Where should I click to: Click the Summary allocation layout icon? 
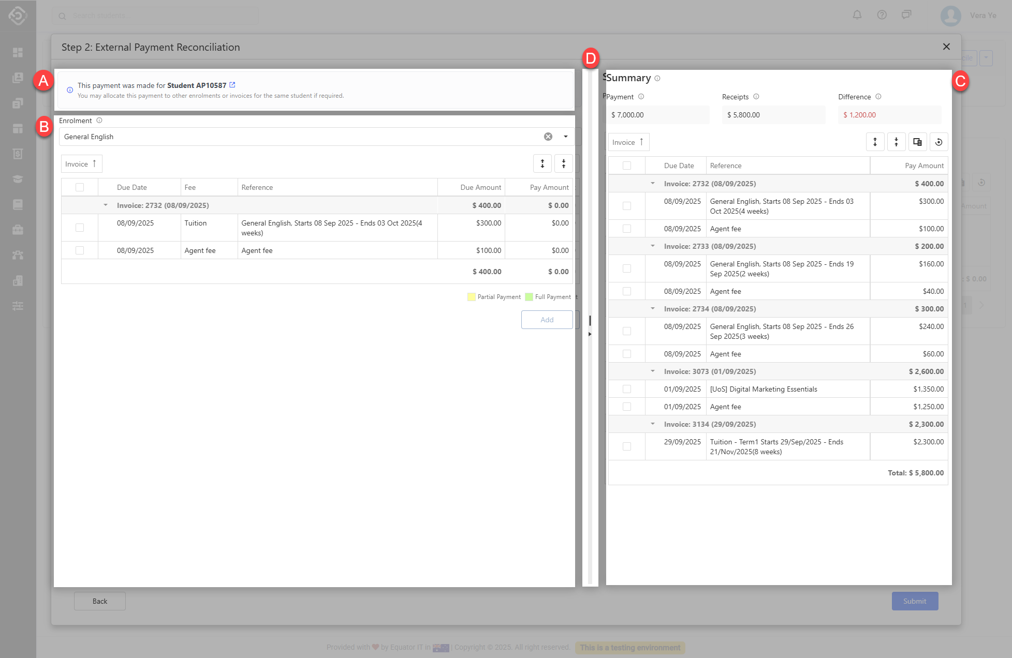pyautogui.click(x=917, y=142)
